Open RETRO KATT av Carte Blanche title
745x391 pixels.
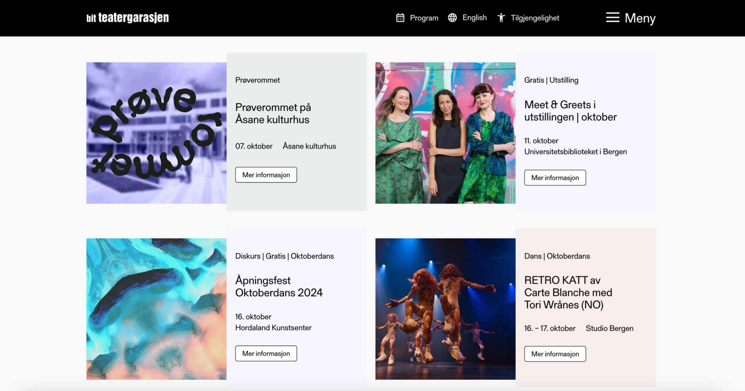tap(568, 292)
